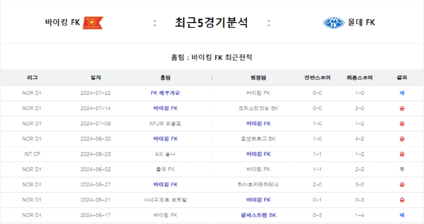Select the date 2024-07-22
The image size is (424, 224).
coord(96,93)
